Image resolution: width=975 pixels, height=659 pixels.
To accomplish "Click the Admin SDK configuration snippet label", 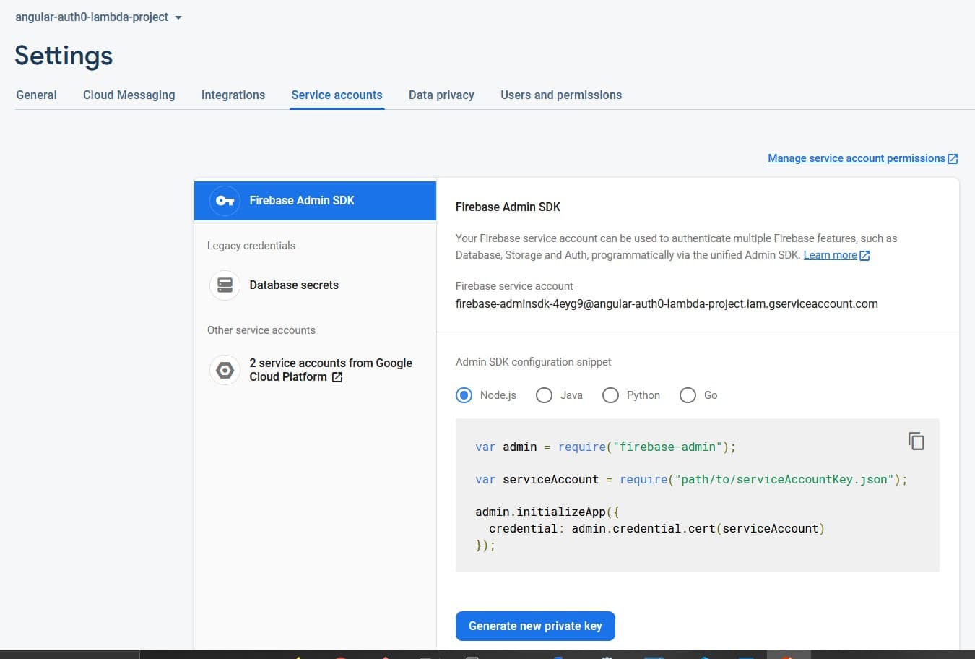I will tap(534, 362).
